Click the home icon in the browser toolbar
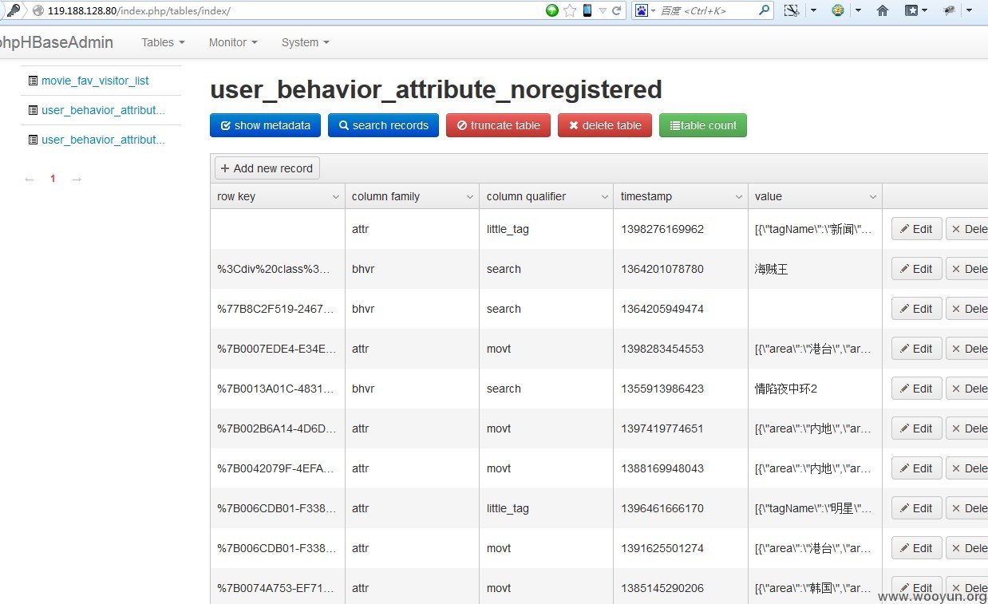988x604 pixels. click(x=882, y=10)
